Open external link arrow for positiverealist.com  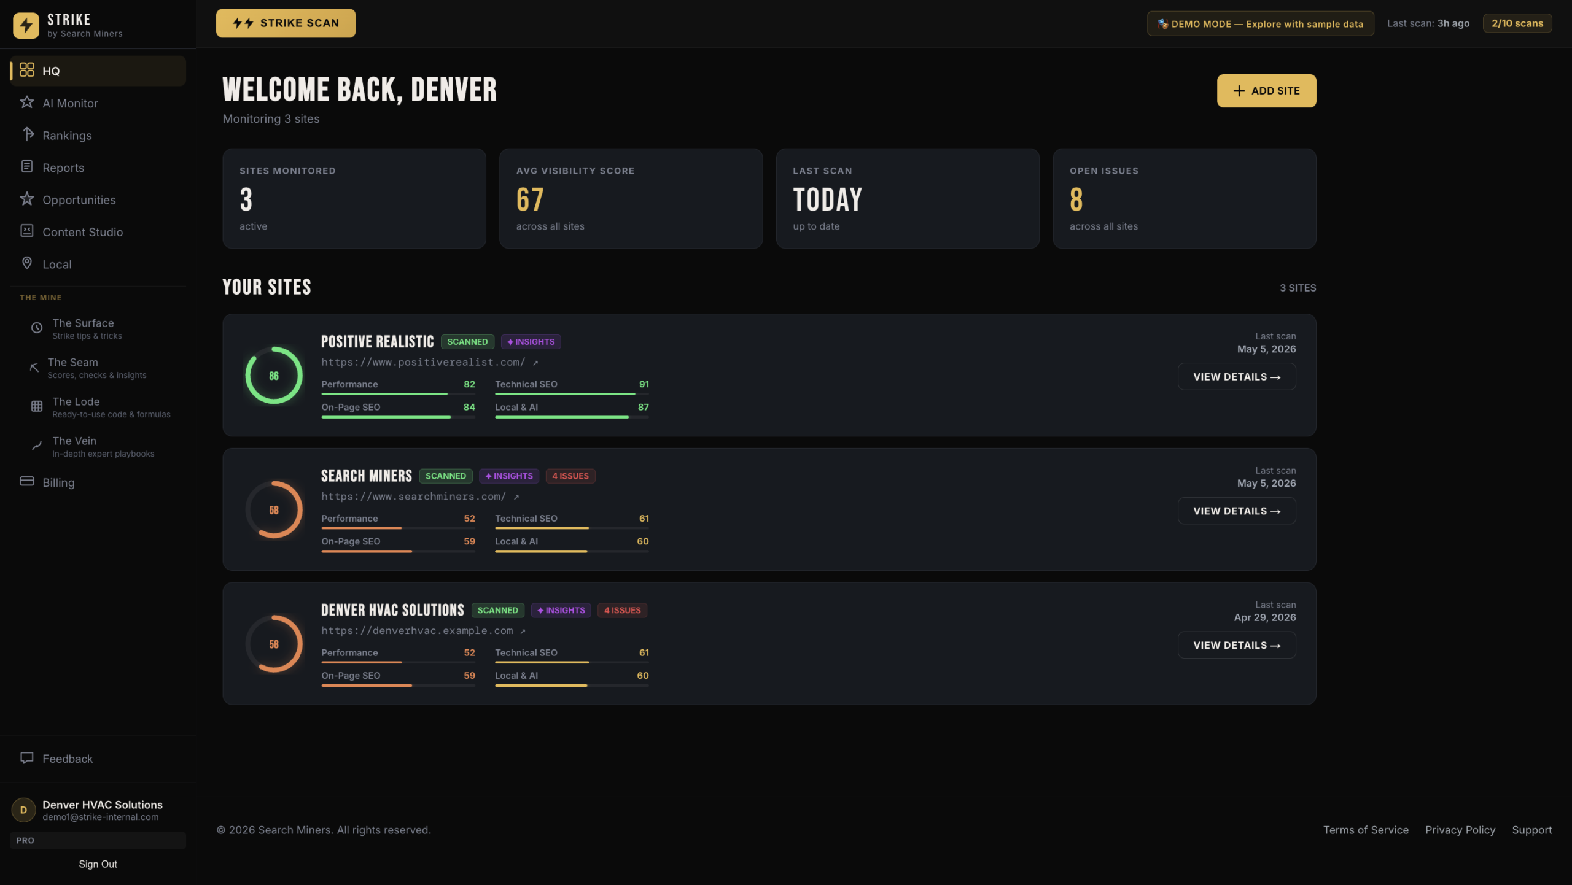(535, 363)
